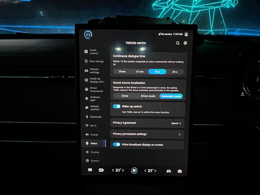The height and width of the screenshot is (195, 260).
Task: Open the notes list icon beside search
Action: click(185, 43)
